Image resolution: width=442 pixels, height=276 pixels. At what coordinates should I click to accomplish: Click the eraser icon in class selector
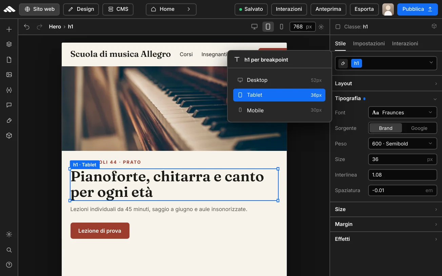tap(343, 63)
